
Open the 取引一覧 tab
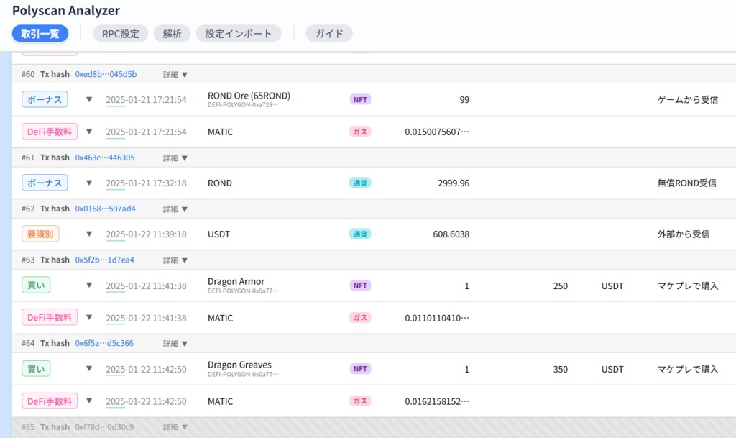click(x=40, y=33)
